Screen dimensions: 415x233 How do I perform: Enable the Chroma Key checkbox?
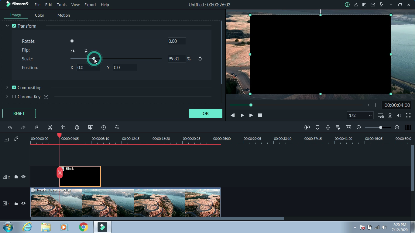[13, 96]
